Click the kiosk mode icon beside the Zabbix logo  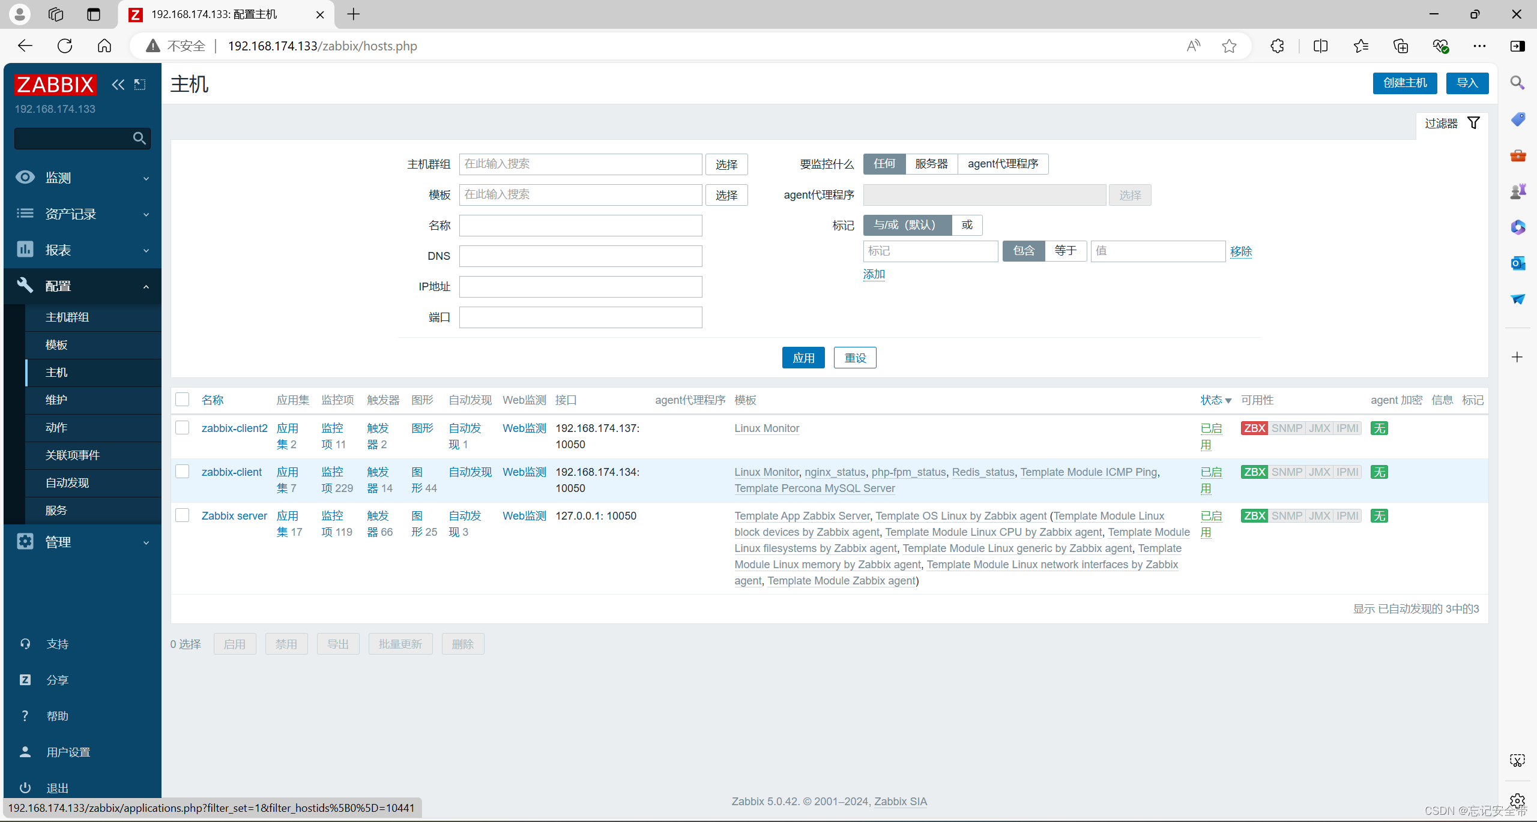coord(140,85)
